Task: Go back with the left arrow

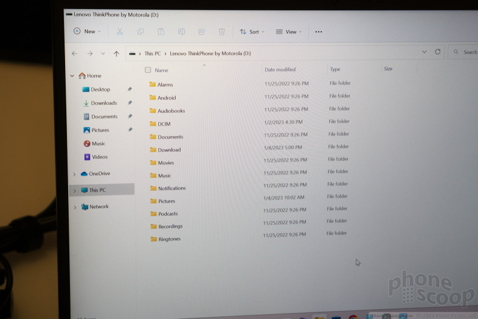Action: [74, 54]
